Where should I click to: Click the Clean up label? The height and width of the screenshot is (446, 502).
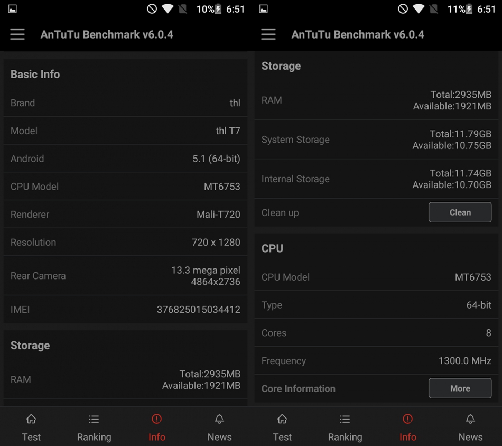click(280, 213)
